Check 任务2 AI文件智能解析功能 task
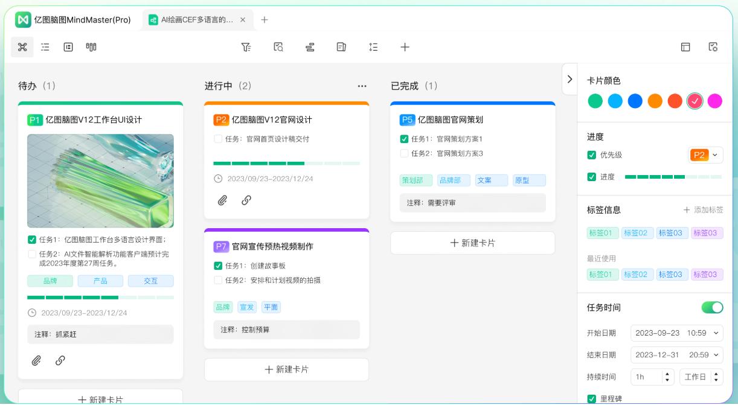This screenshot has height=405, width=738. coord(32,254)
